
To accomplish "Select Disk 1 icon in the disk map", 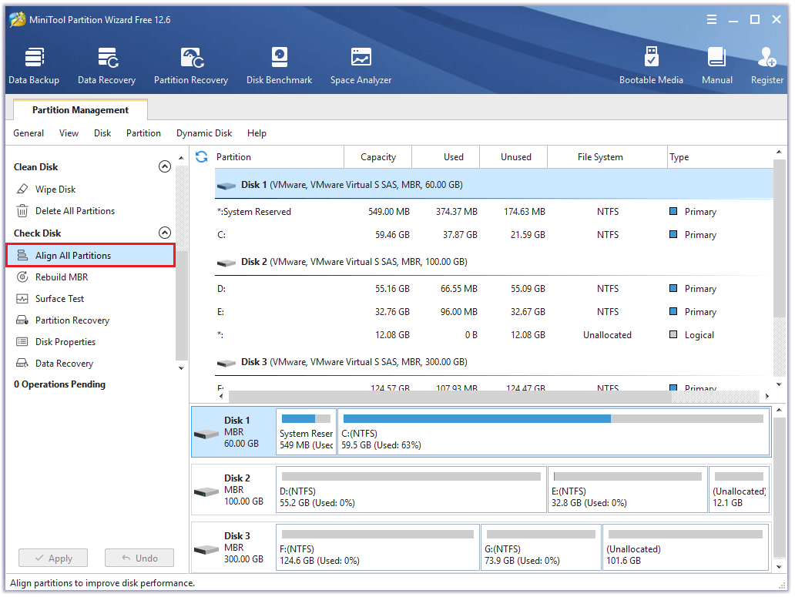I will [x=207, y=434].
